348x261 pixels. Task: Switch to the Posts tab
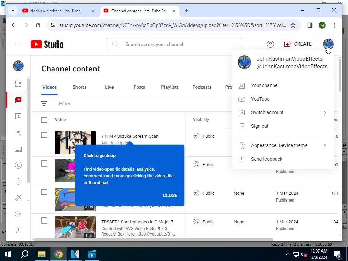tap(139, 87)
